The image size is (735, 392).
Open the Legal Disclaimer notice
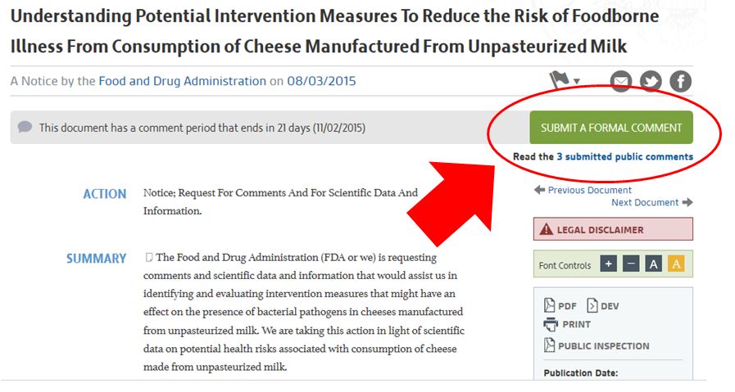click(x=613, y=229)
